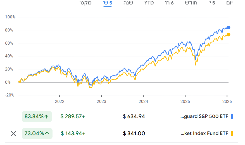The image size is (245, 145).
Task: Switch to the 6 ח' (6 months) range
Action: (x=169, y=3)
